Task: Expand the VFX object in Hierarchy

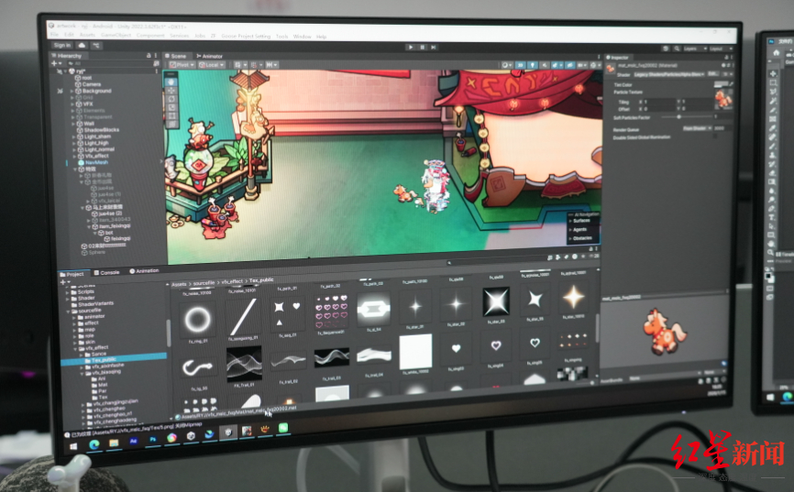Action: [x=72, y=104]
